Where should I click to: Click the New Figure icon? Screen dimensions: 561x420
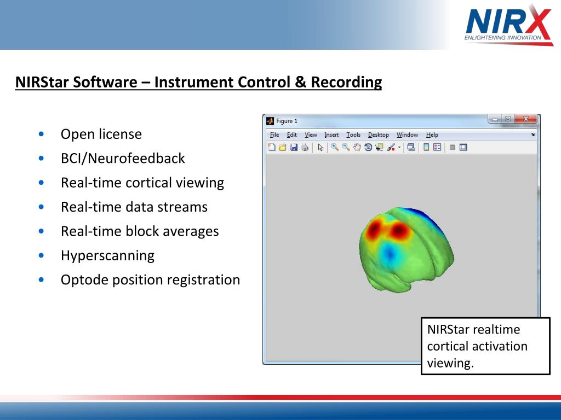272,147
